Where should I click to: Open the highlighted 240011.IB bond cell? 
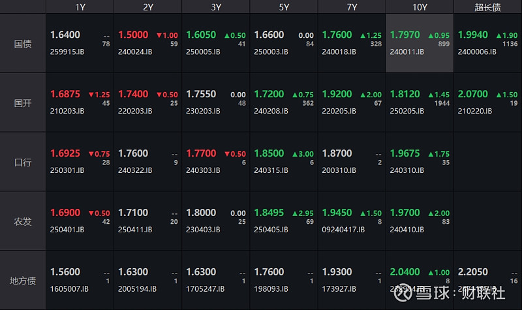[x=420, y=44]
